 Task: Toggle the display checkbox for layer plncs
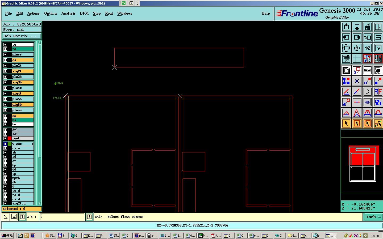point(5,54)
